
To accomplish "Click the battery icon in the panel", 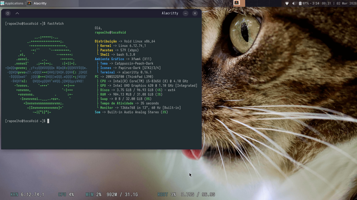I will click(x=300, y=3).
